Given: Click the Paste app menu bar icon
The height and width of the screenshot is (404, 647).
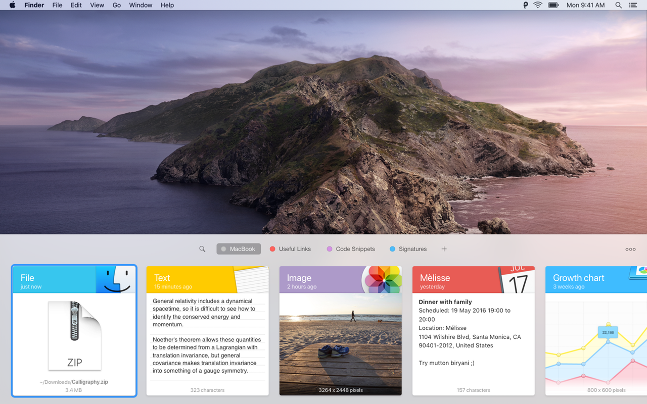Looking at the screenshot, I should (526, 5).
